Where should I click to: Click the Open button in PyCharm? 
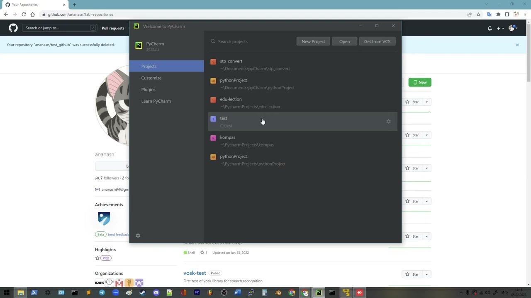pos(344,41)
